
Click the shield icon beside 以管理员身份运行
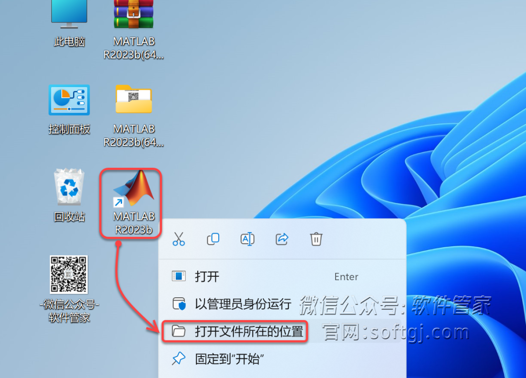179,304
